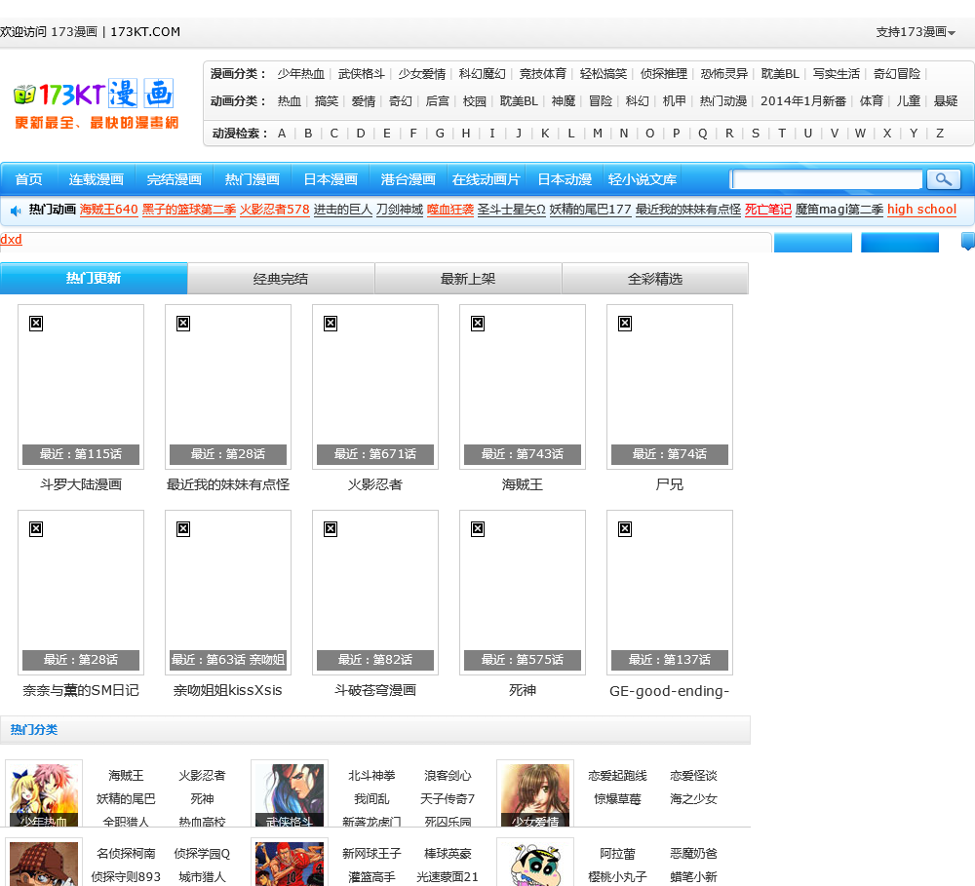Viewport: 975px width, 886px height.
Task: Switch to the 最新上架 tab
Action: pos(468,278)
